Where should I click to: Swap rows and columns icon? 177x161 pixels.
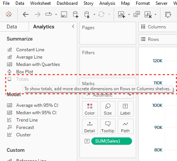(x=168, y=15)
